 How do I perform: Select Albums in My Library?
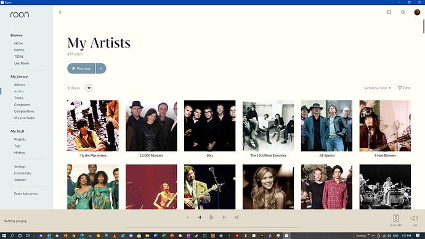point(20,84)
